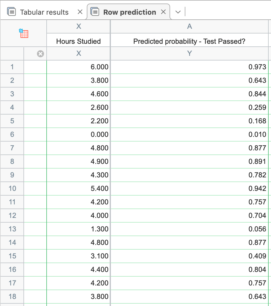Close the Tabular results tab
The height and width of the screenshot is (306, 271).
pos(80,12)
